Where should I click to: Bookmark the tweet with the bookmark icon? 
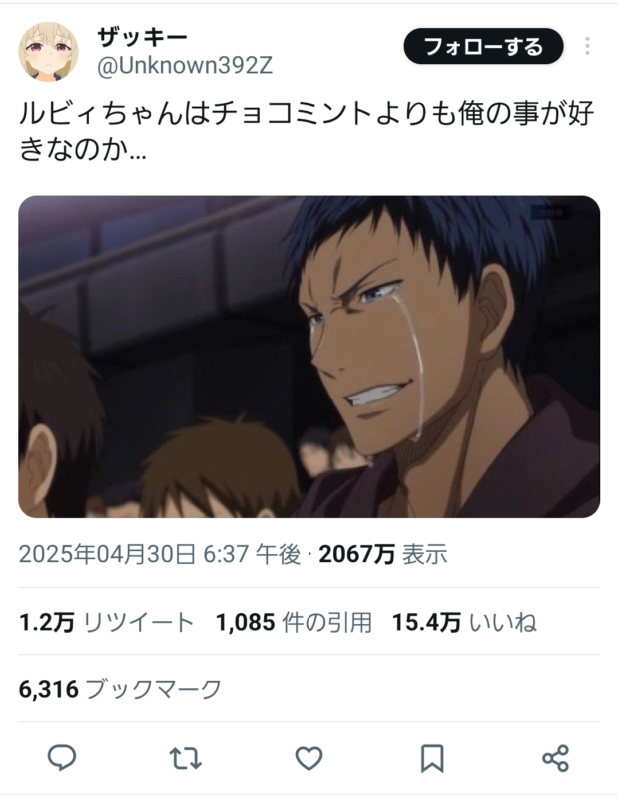tap(432, 759)
